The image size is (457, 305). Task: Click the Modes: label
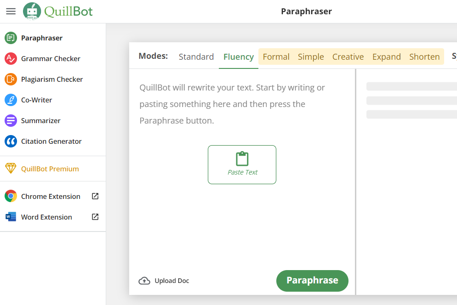(x=153, y=56)
